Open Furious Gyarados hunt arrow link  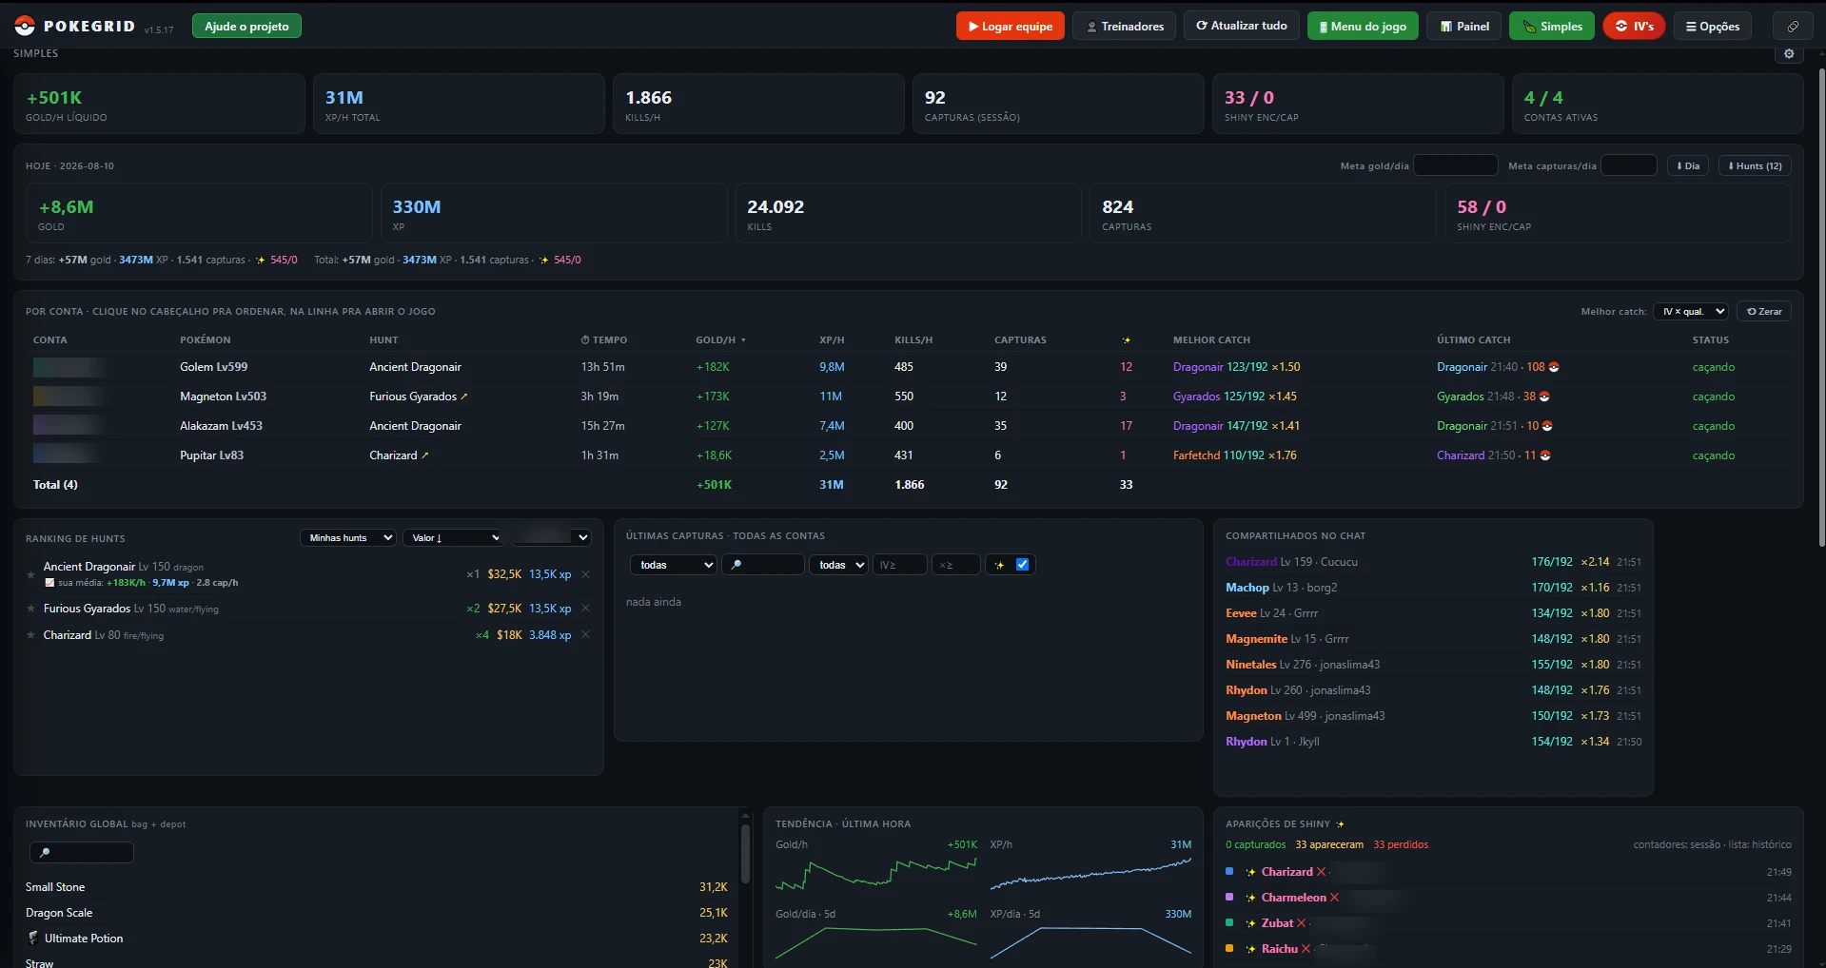coord(463,397)
